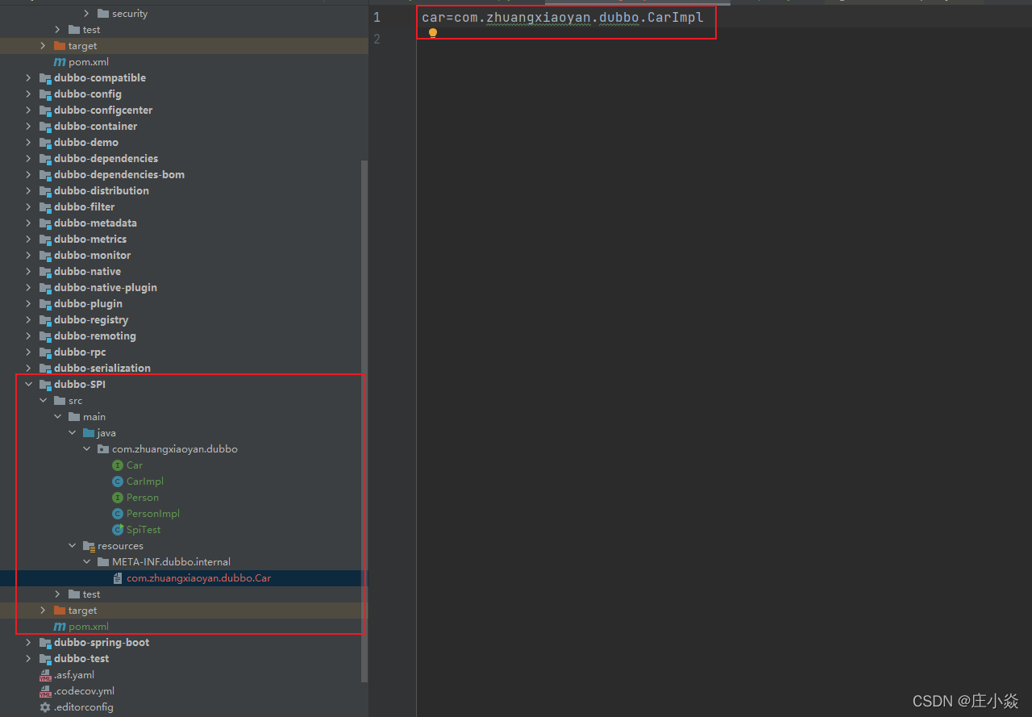Select the dubbo-metrics module

[90, 240]
